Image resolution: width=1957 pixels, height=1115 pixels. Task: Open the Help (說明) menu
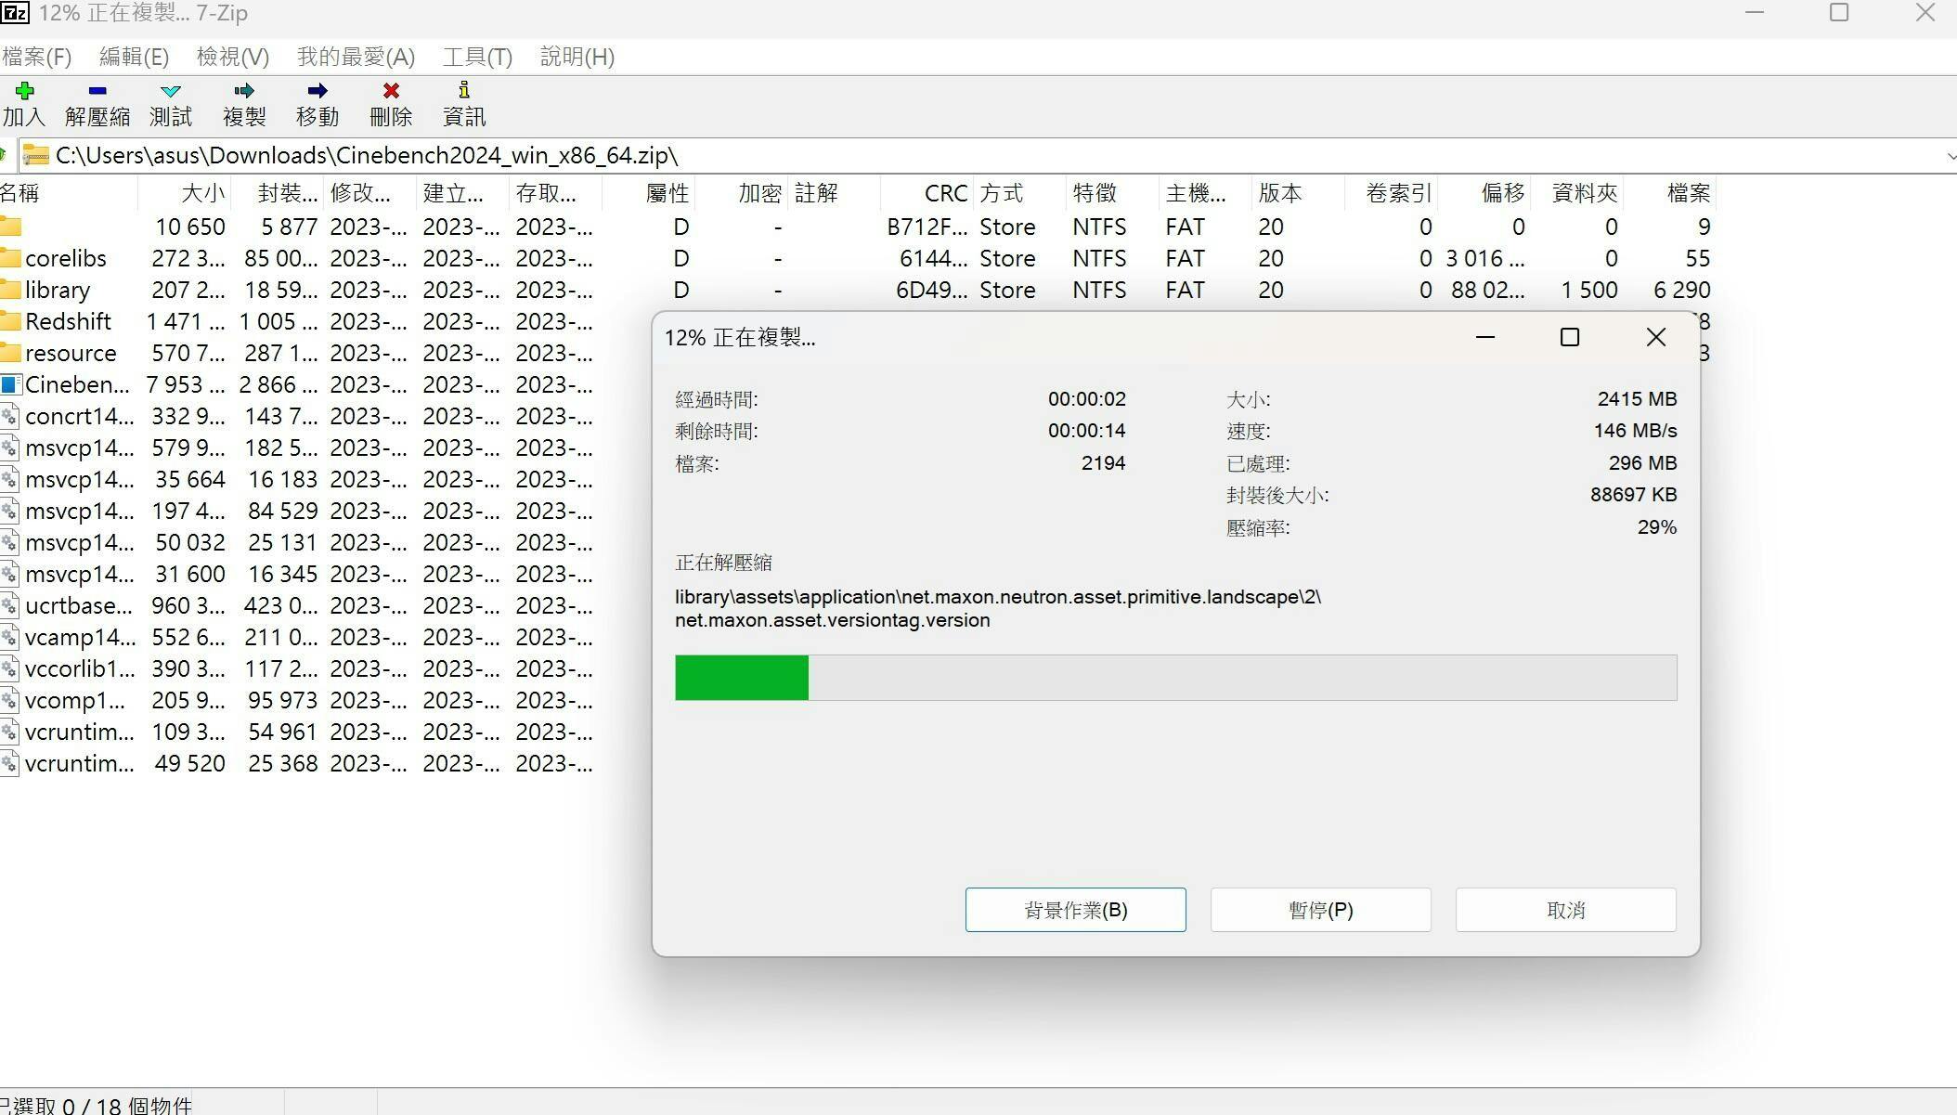(x=577, y=57)
